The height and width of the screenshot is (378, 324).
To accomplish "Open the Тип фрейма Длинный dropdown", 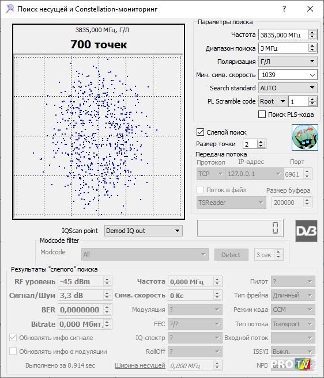I will [293, 295].
